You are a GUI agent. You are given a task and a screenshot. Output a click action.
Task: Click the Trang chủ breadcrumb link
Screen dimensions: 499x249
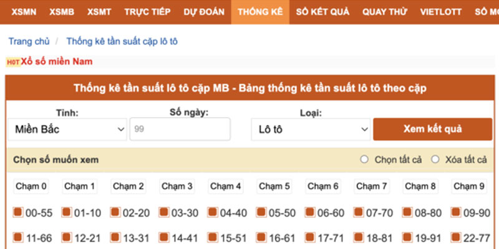click(x=29, y=42)
